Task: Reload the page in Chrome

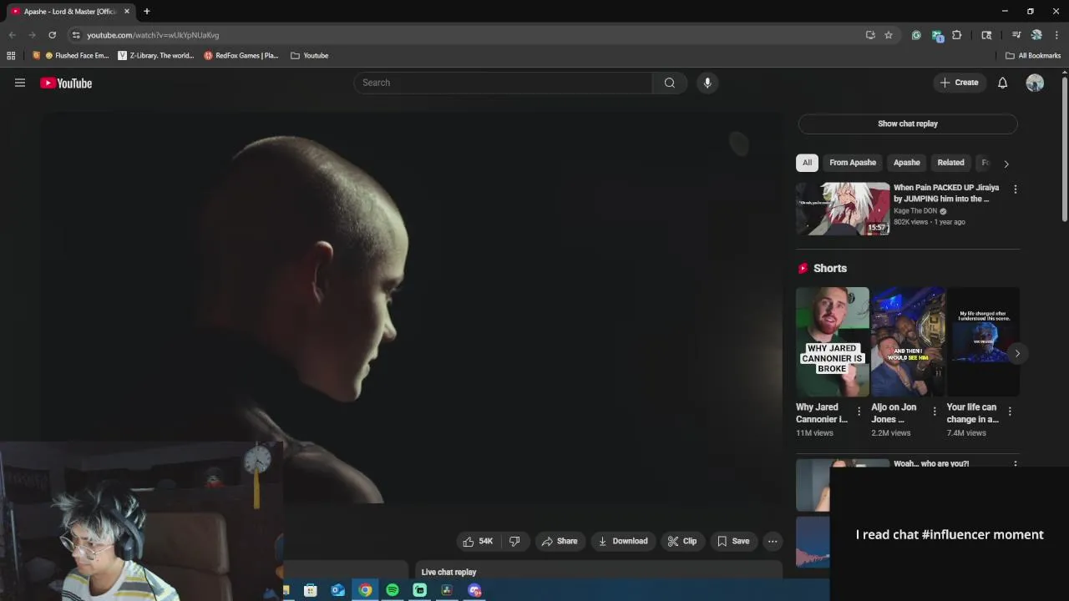Action: [x=52, y=35]
